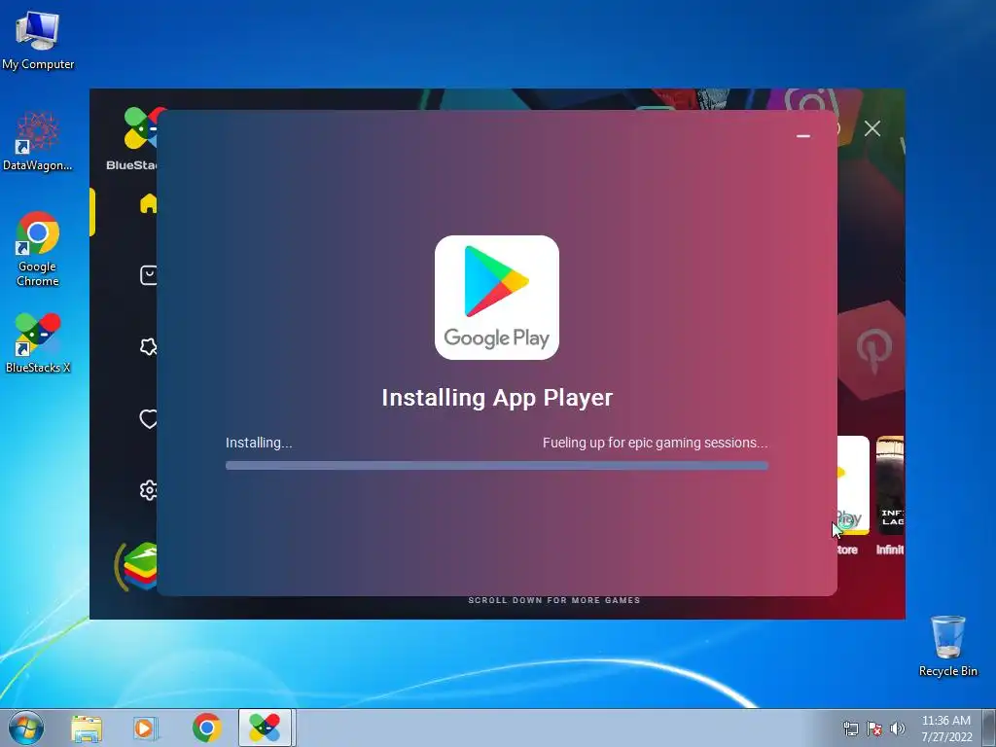Open the DataWagon desktop shortcut

tap(37, 141)
